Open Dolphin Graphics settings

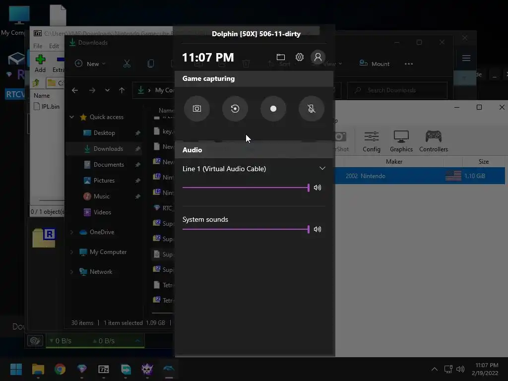(x=401, y=141)
